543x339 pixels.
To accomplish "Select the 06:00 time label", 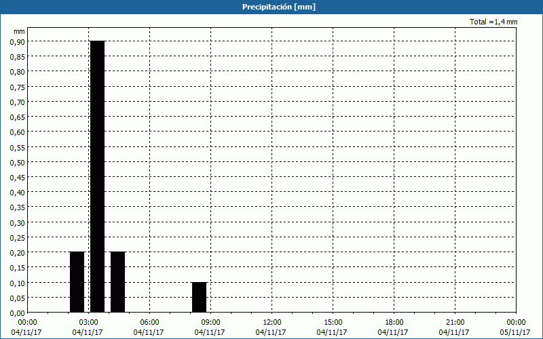I will (149, 323).
